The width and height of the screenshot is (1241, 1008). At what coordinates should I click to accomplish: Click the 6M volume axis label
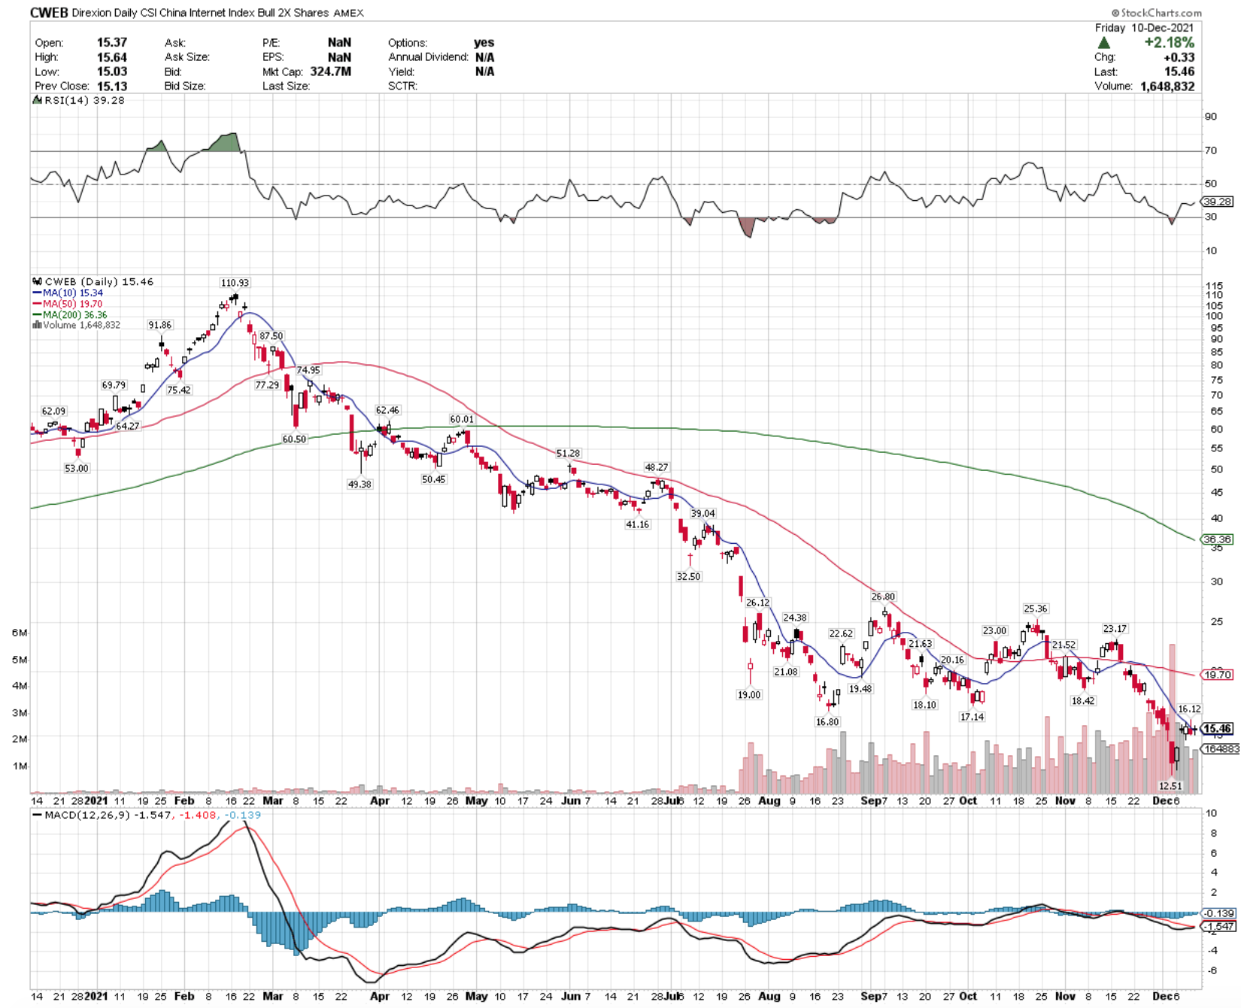click(20, 633)
